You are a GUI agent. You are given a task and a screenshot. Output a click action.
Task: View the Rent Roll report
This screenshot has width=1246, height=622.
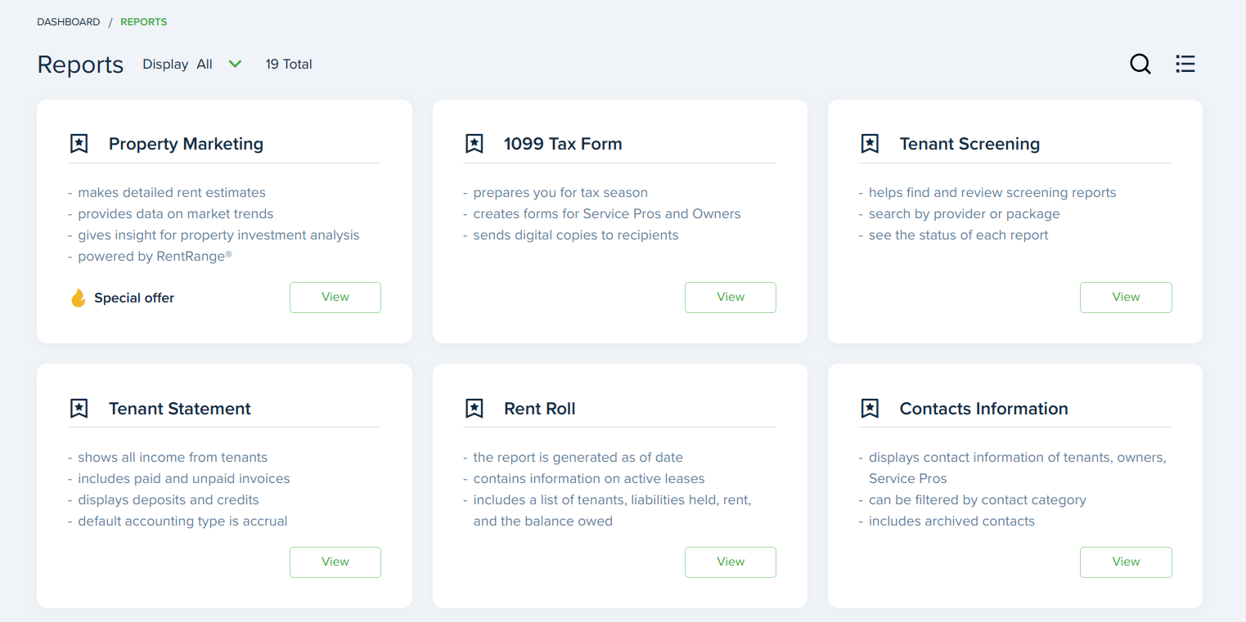click(x=730, y=562)
